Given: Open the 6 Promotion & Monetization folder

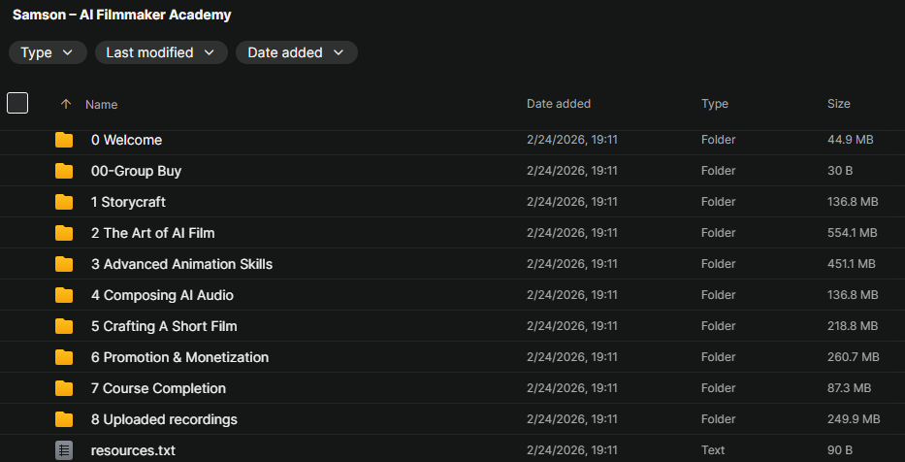Looking at the screenshot, I should [179, 357].
